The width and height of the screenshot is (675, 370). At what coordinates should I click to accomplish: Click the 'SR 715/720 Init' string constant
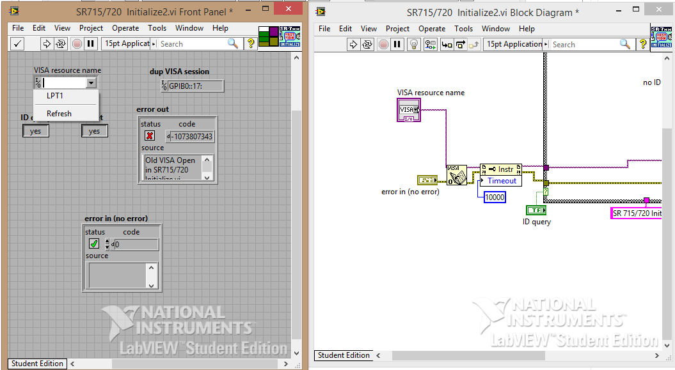636,213
